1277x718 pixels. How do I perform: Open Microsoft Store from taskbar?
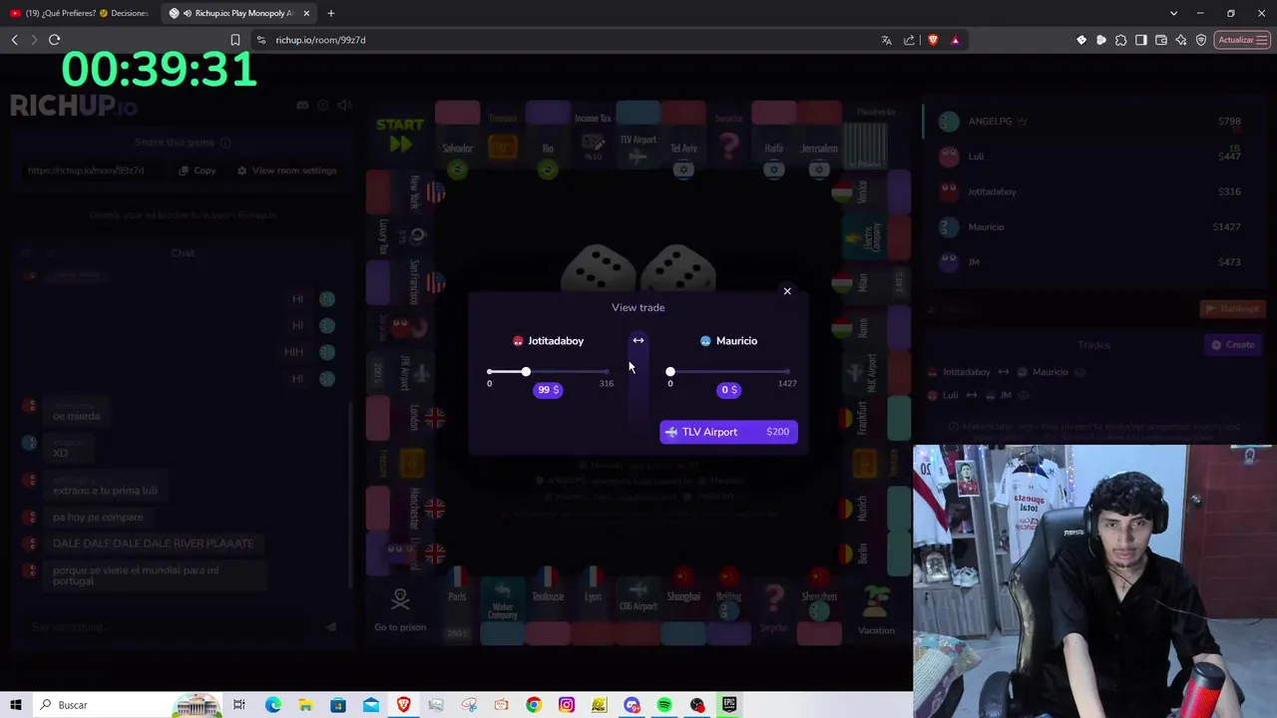338,705
